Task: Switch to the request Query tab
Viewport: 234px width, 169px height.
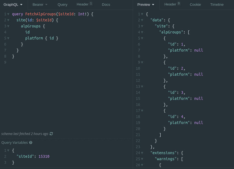Action: [x=63, y=5]
